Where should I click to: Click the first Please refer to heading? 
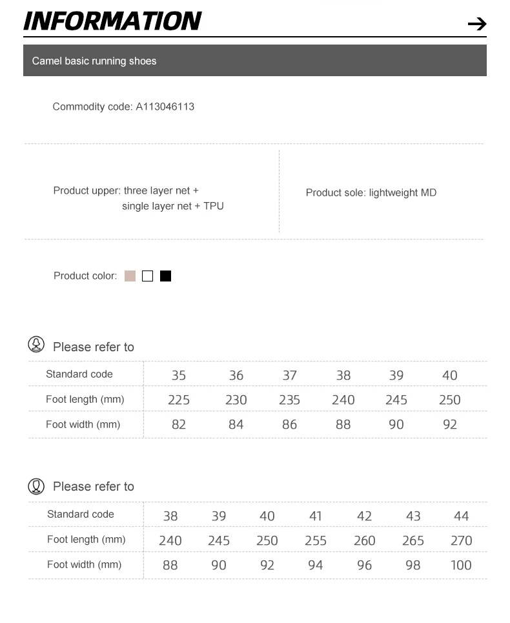[x=94, y=347]
